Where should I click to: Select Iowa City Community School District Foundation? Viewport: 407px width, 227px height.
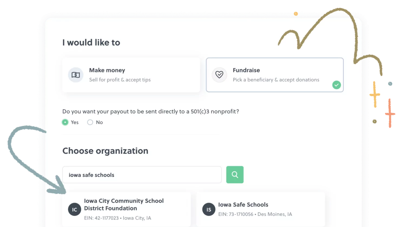(x=124, y=204)
